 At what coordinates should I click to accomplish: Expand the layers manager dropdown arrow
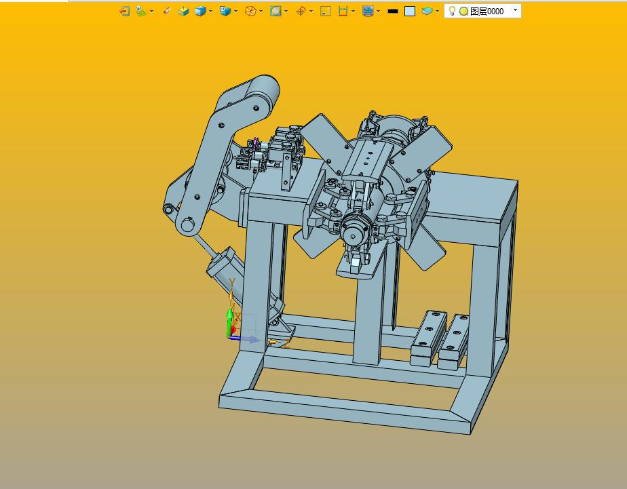(x=437, y=11)
